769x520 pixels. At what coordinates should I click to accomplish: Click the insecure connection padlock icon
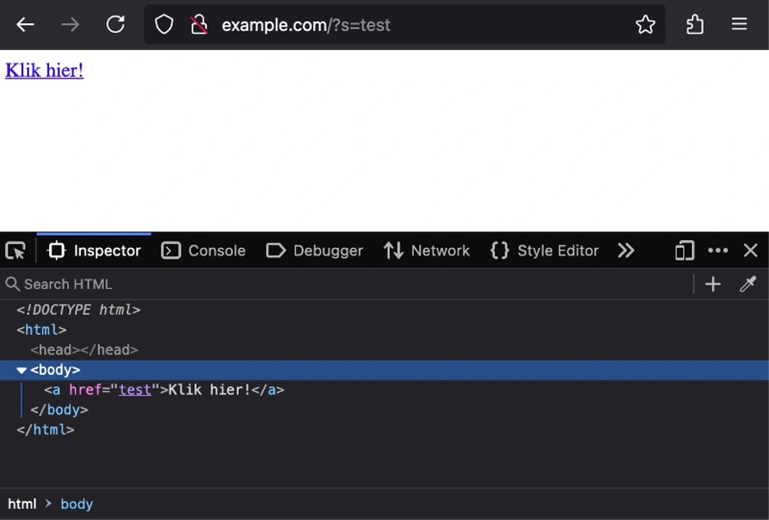[x=199, y=25]
